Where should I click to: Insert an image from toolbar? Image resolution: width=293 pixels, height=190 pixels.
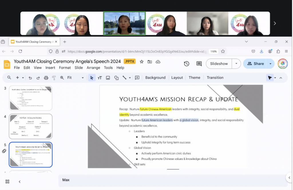(108, 78)
